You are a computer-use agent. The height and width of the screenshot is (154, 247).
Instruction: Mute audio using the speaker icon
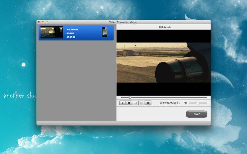coord(186,103)
